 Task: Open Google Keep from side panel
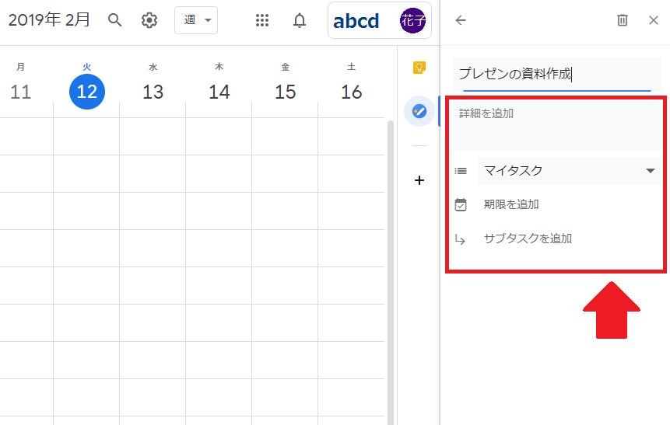(419, 68)
